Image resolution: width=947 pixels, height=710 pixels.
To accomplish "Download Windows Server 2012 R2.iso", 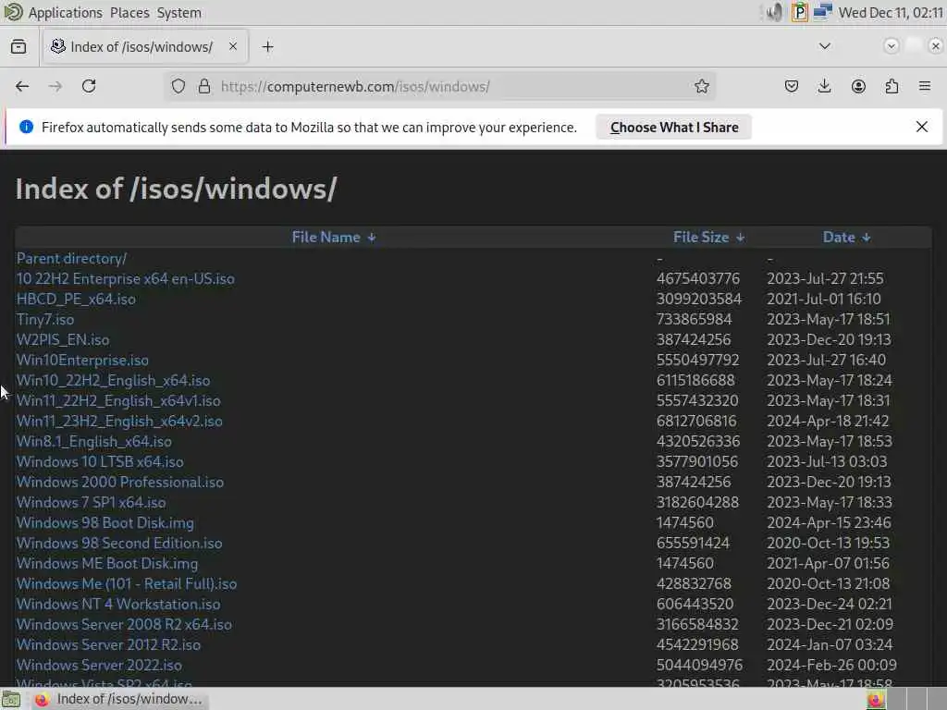I will 109,644.
